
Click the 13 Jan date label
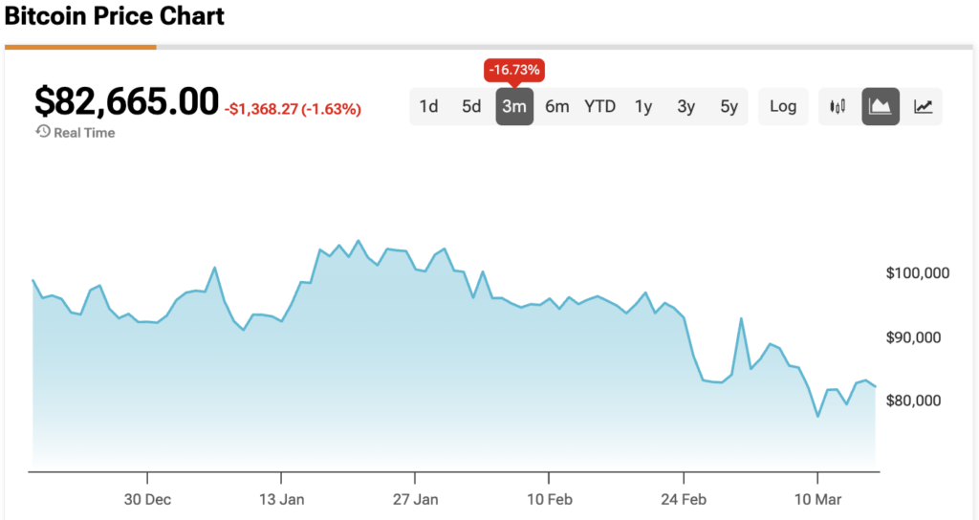point(281,499)
